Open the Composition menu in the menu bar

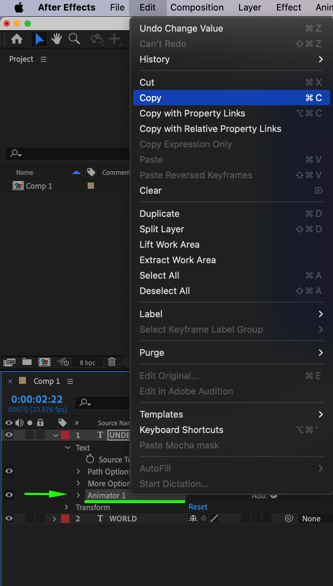197,7
